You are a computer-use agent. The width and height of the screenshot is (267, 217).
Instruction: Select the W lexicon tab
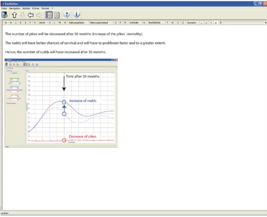172,23
